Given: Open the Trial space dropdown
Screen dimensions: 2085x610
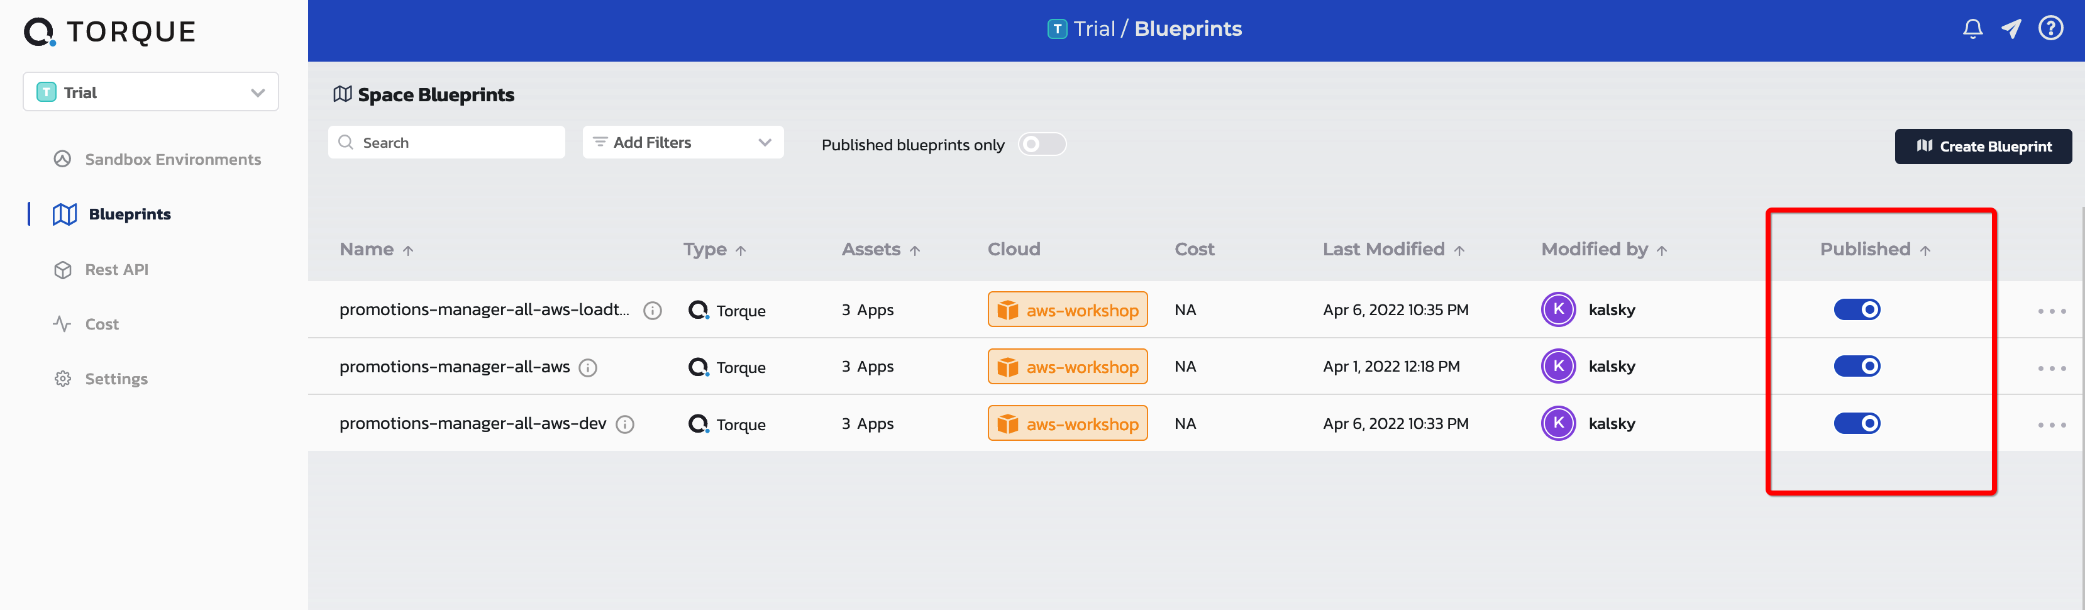Looking at the screenshot, I should (150, 92).
